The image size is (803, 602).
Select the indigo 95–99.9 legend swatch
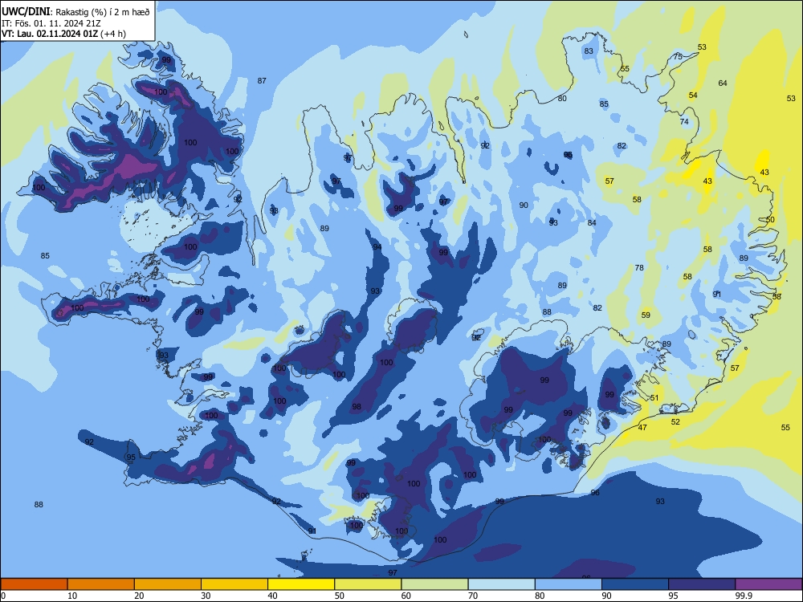tap(702, 584)
